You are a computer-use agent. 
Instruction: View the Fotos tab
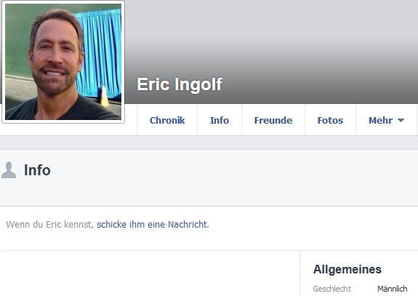point(330,120)
